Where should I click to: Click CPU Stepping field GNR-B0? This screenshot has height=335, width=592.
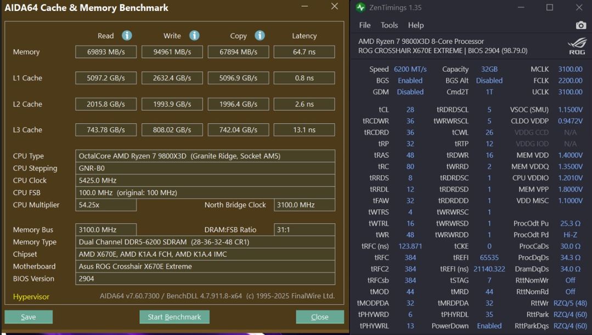(x=205, y=168)
